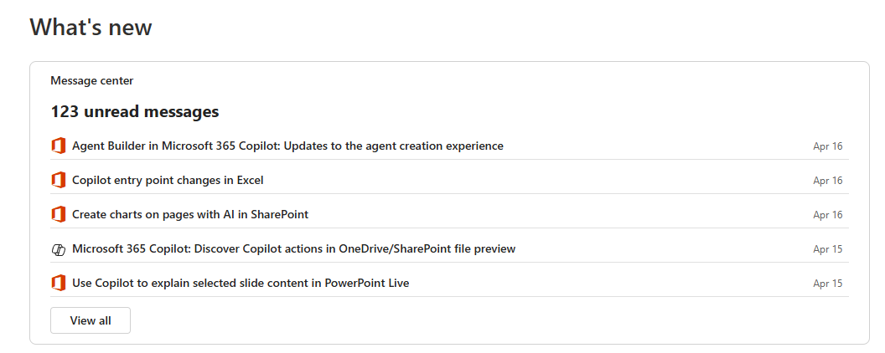Open 'Create charts on pages with AI in SharePoint'

point(190,215)
